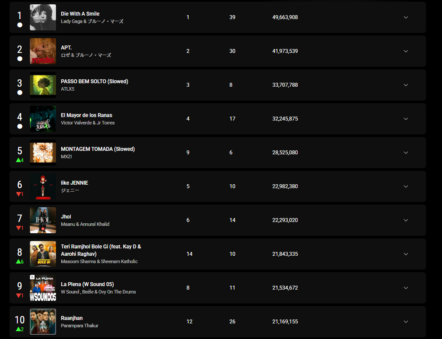Click the WSOUND05 La Plena cover art

[x=43, y=288]
